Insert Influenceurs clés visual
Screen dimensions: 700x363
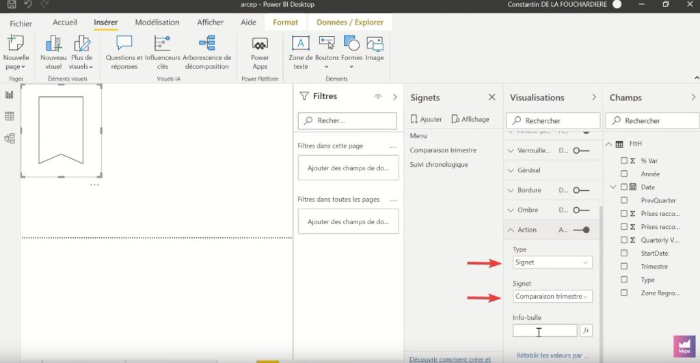tap(163, 53)
